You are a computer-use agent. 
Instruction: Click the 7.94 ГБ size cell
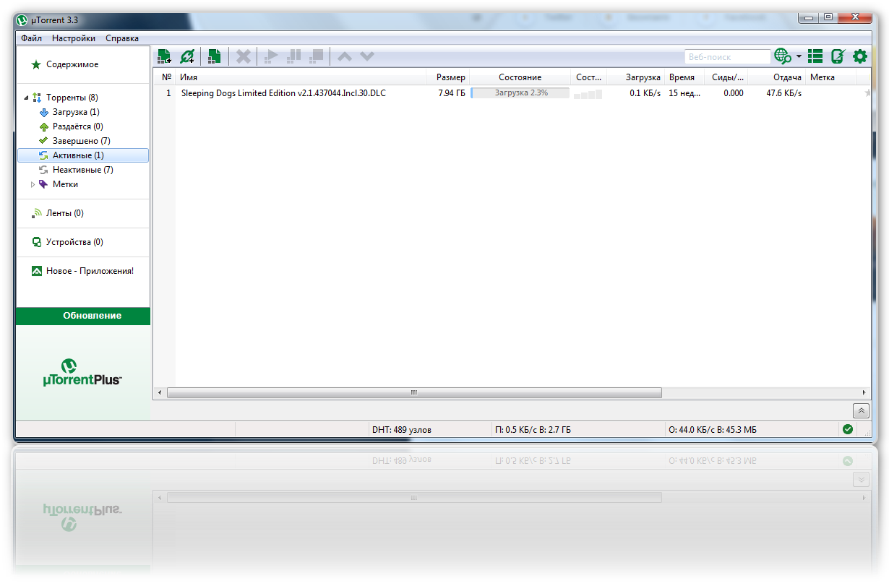452,93
